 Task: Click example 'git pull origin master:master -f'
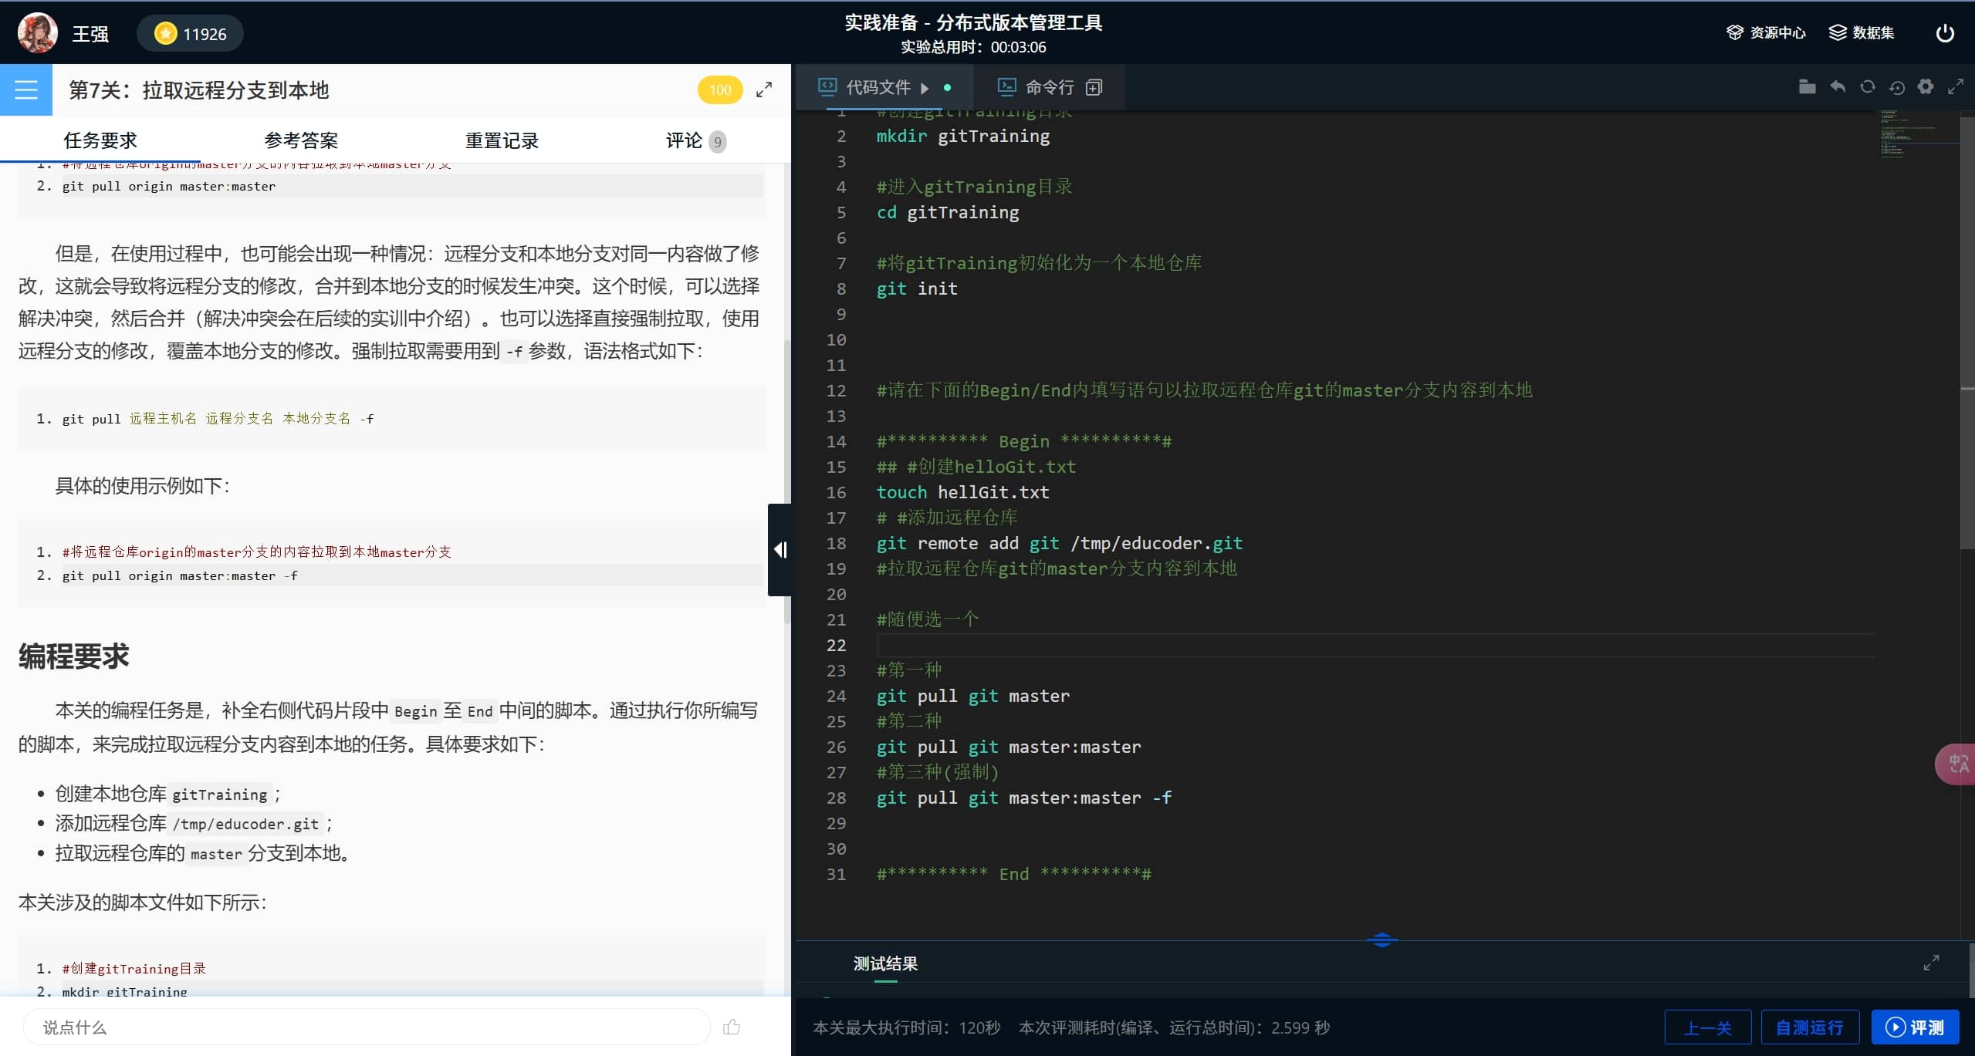pos(180,575)
